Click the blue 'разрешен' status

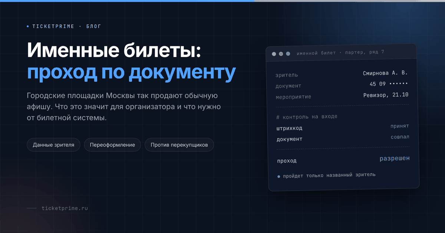pyautogui.click(x=395, y=158)
